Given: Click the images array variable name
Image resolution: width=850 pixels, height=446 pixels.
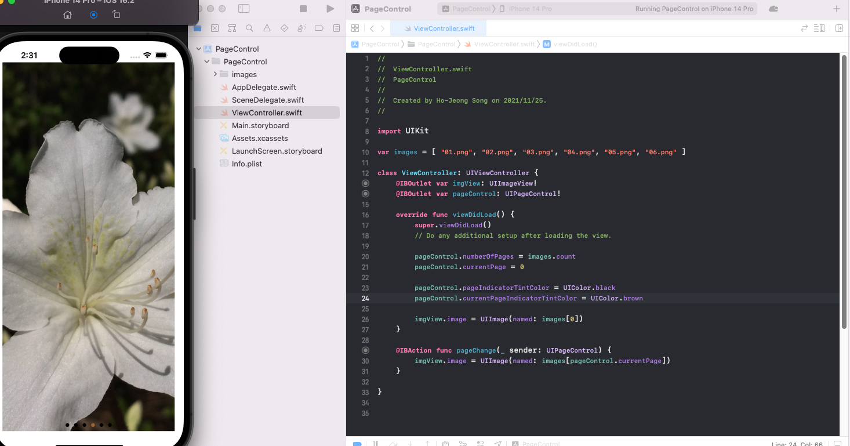Looking at the screenshot, I should (405, 152).
